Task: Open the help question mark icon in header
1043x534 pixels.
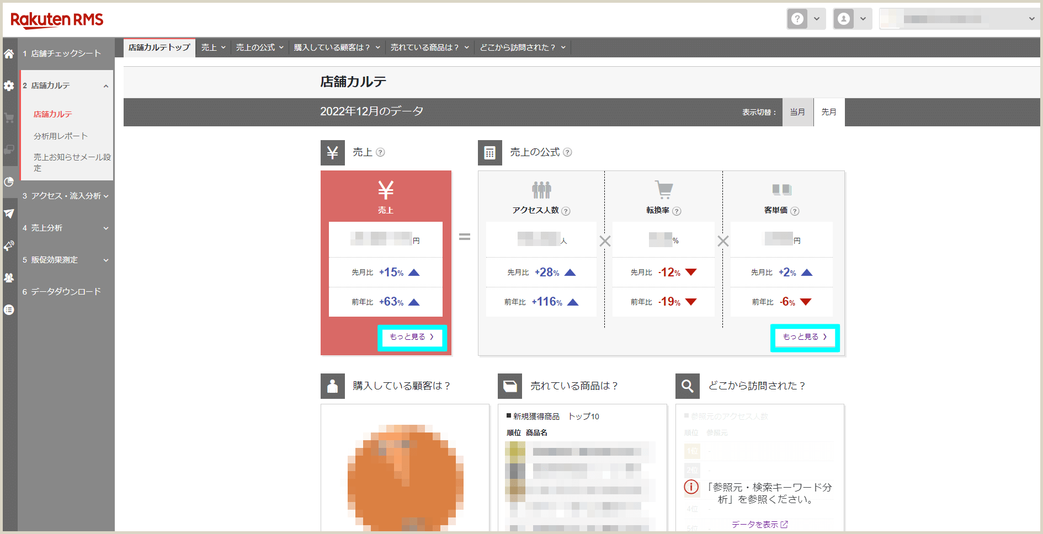Action: (797, 19)
